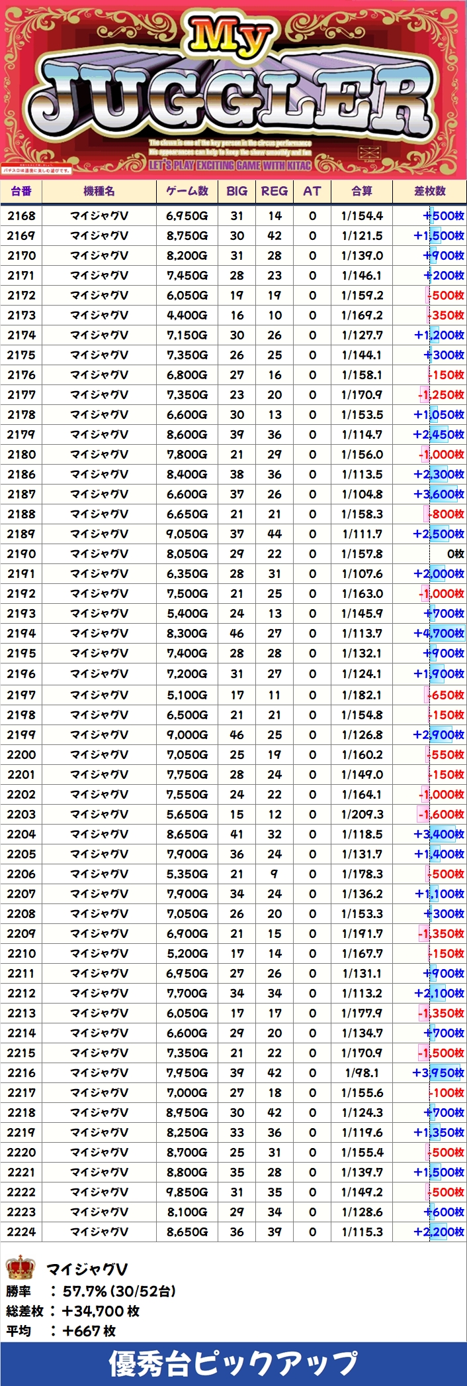Click the BIG column header
467x1386 pixels.
click(237, 191)
